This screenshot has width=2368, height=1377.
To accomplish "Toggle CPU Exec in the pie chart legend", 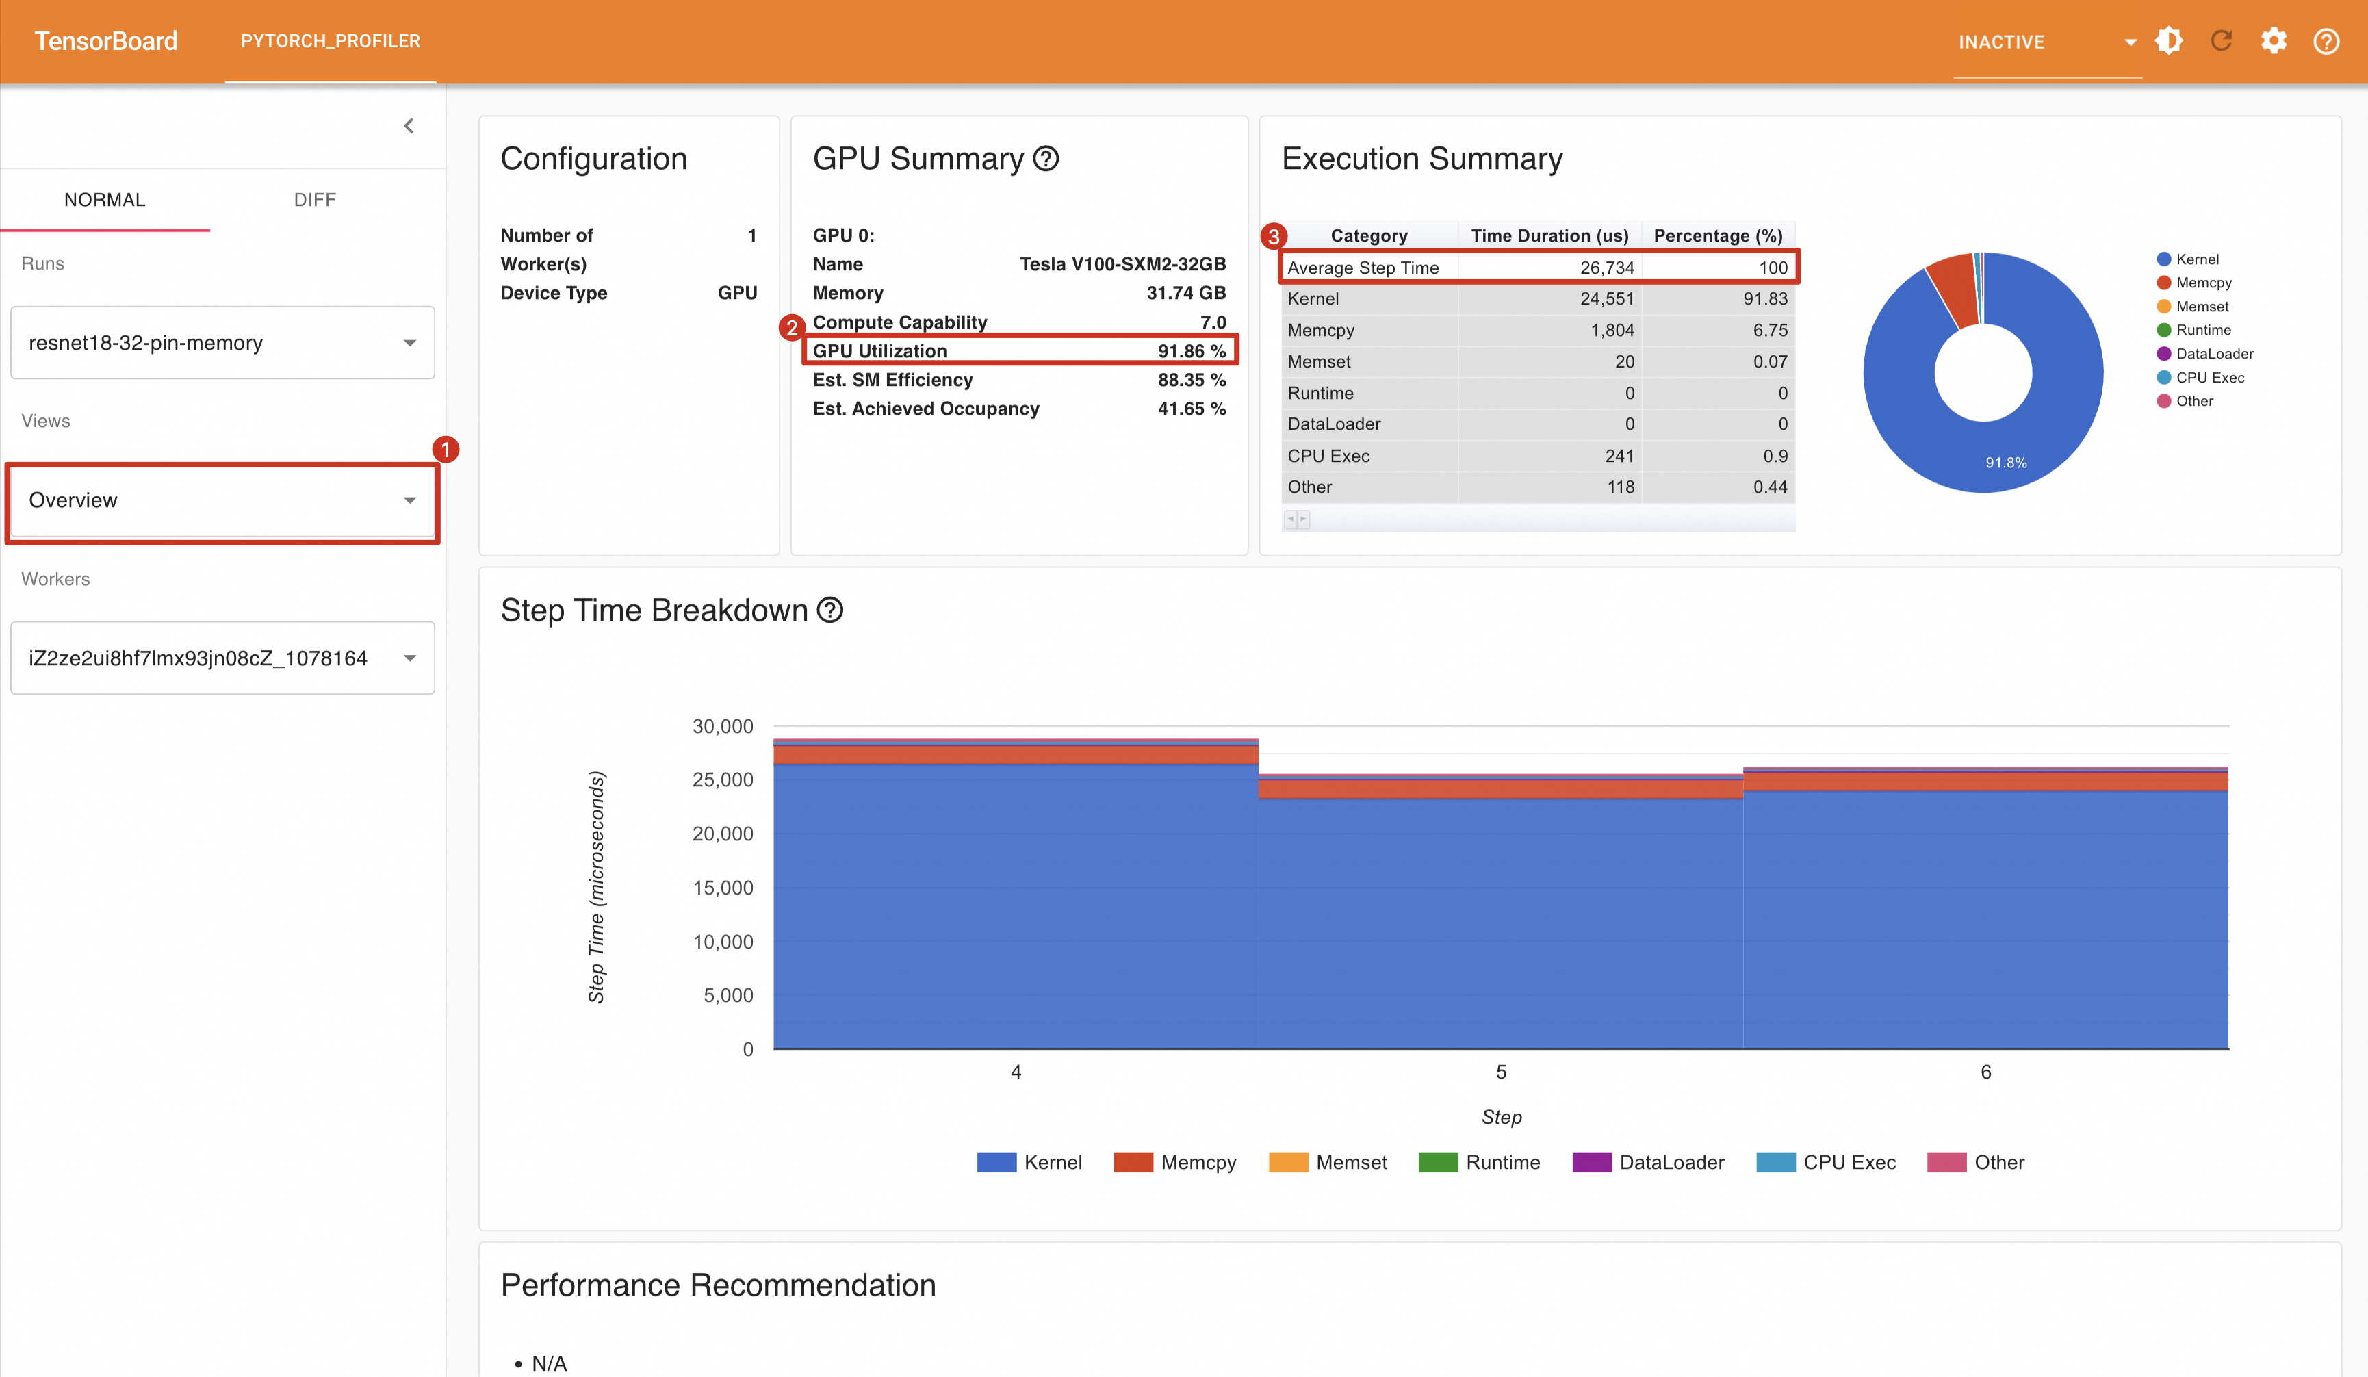I will click(x=2200, y=378).
